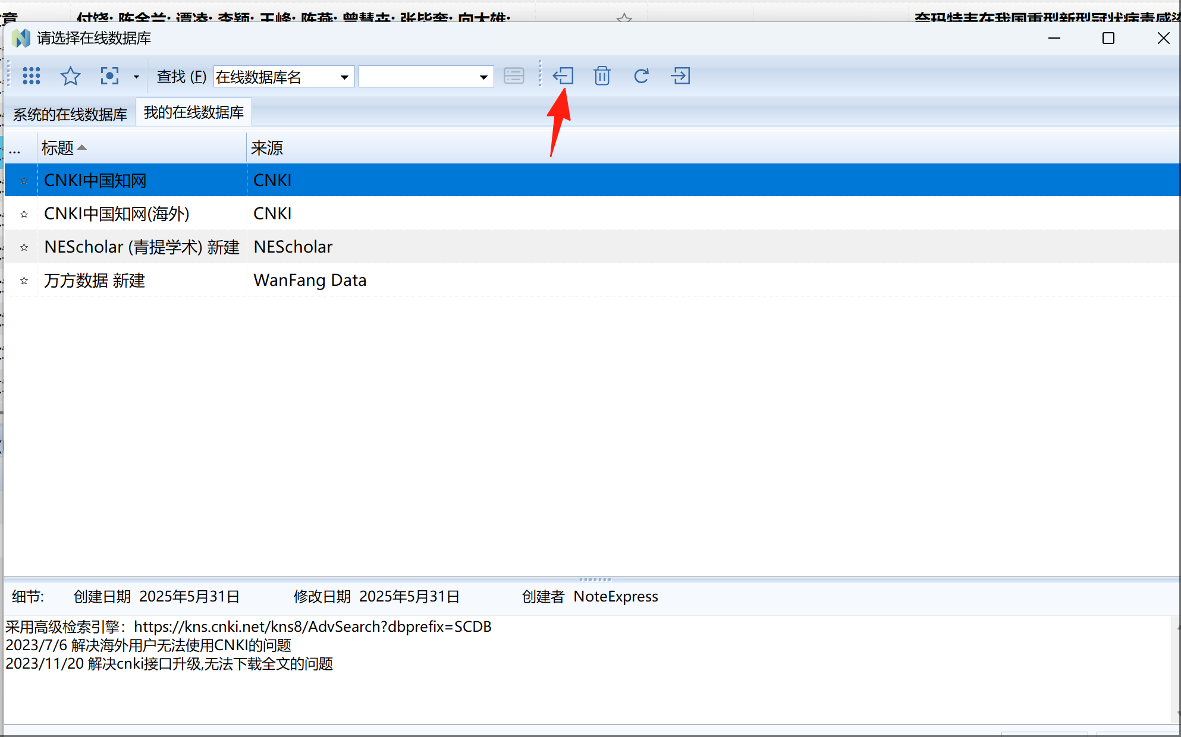Select the 万方数据 新建 row
The width and height of the screenshot is (1181, 737).
[592, 280]
